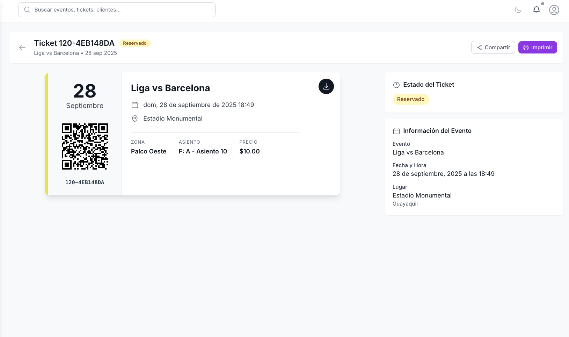
Task: Click the Liga vs Barcelona event title
Action: point(170,88)
